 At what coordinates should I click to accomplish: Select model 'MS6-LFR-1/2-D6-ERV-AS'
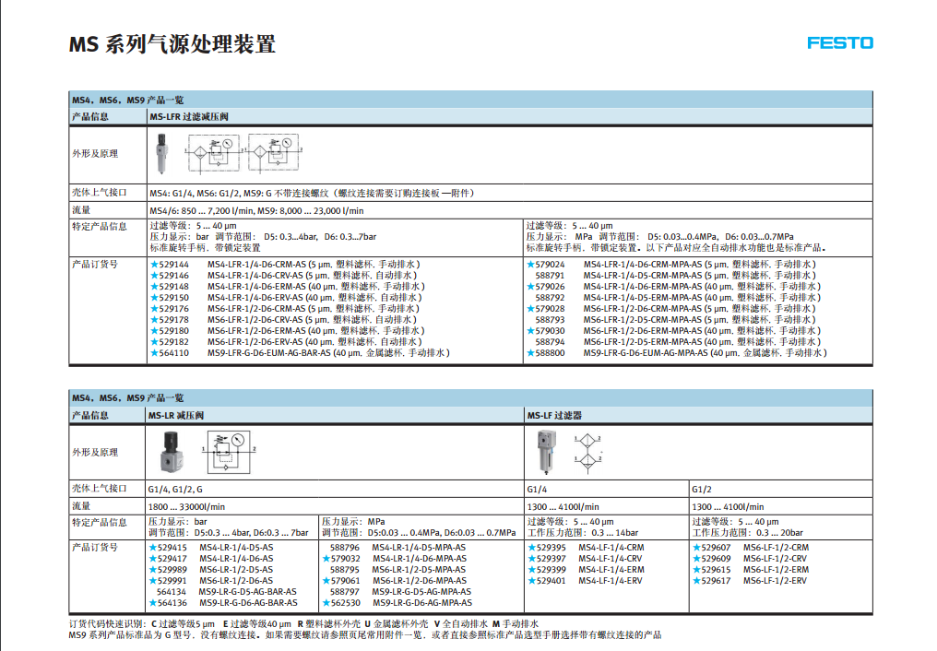tap(255, 341)
